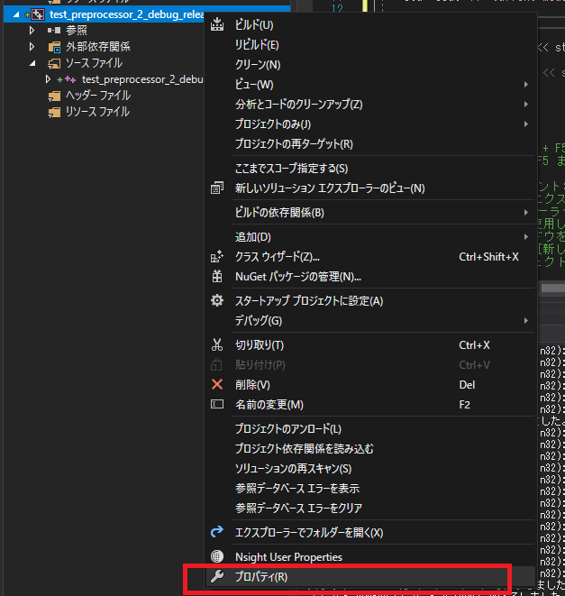This screenshot has height=596, width=565.
Task: Open the ビュー(W) submenu arrow
Action: [526, 85]
